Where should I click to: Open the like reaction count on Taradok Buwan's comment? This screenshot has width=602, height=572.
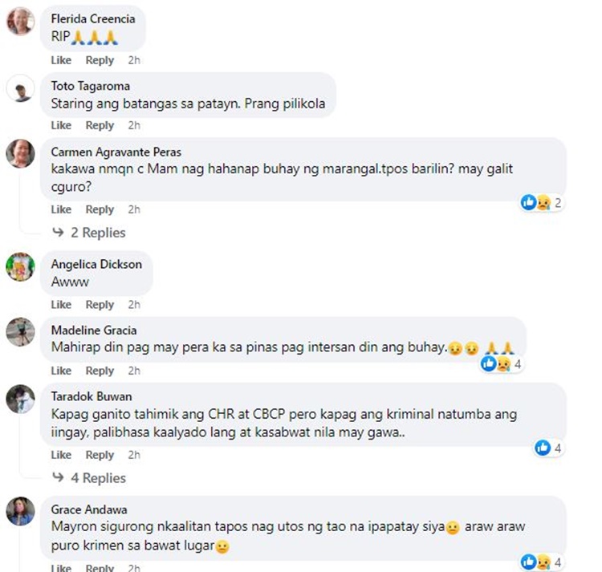click(548, 448)
